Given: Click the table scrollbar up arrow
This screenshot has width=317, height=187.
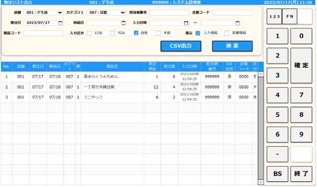Looking at the screenshot, I should tap(261, 74).
